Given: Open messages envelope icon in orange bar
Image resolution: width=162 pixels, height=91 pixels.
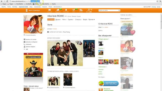Looking at the screenshot, I should (50, 10).
